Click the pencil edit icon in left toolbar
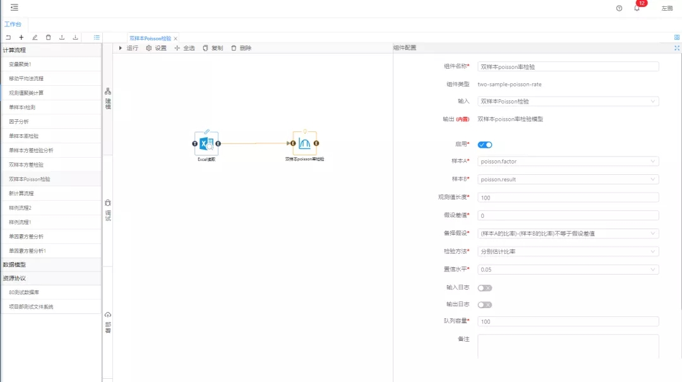Image resolution: width=682 pixels, height=382 pixels. click(35, 38)
